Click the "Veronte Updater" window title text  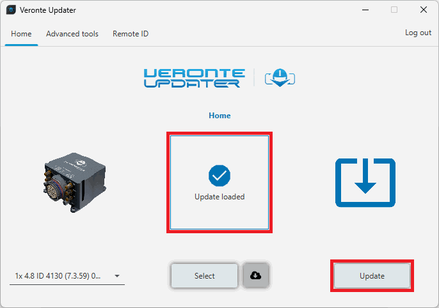tap(48, 10)
